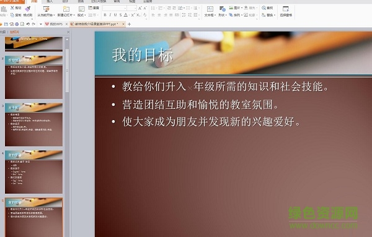The width and height of the screenshot is (372, 237).
Task: Click bullet text 营造团结互助和愉悦的教室氛围
Action: click(x=200, y=105)
